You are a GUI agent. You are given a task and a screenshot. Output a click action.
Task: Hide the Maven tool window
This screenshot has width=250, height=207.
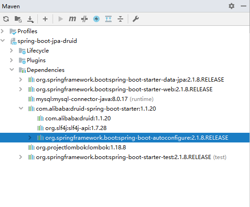(x=244, y=6)
